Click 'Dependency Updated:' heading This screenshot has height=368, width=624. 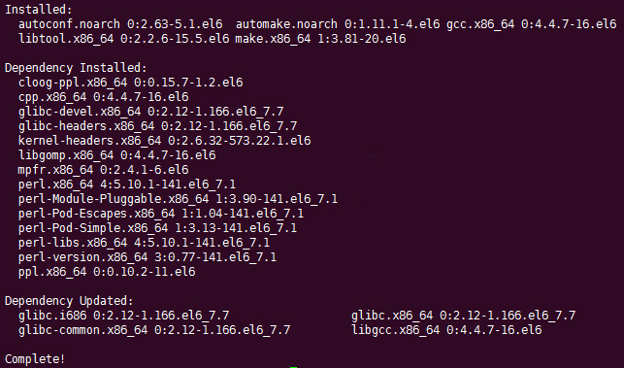(x=69, y=301)
